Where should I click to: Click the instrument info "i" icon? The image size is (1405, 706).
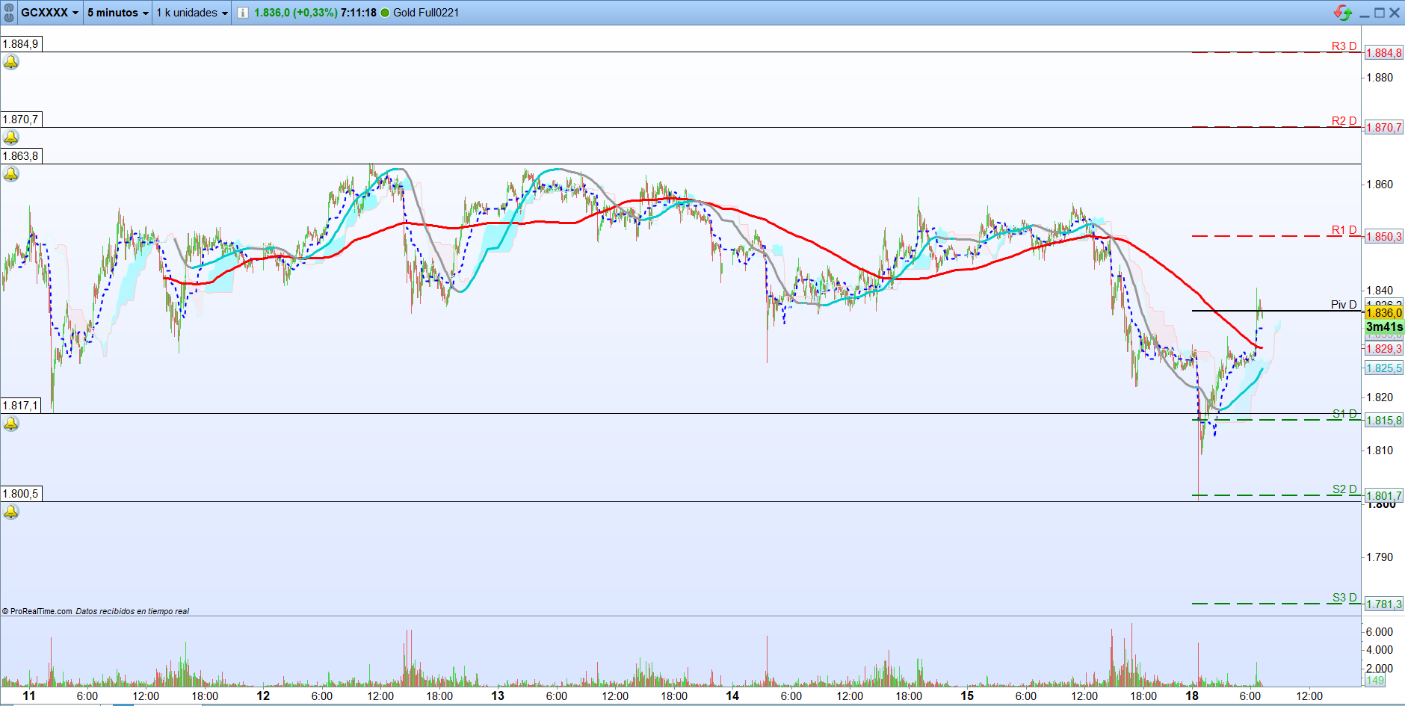243,13
